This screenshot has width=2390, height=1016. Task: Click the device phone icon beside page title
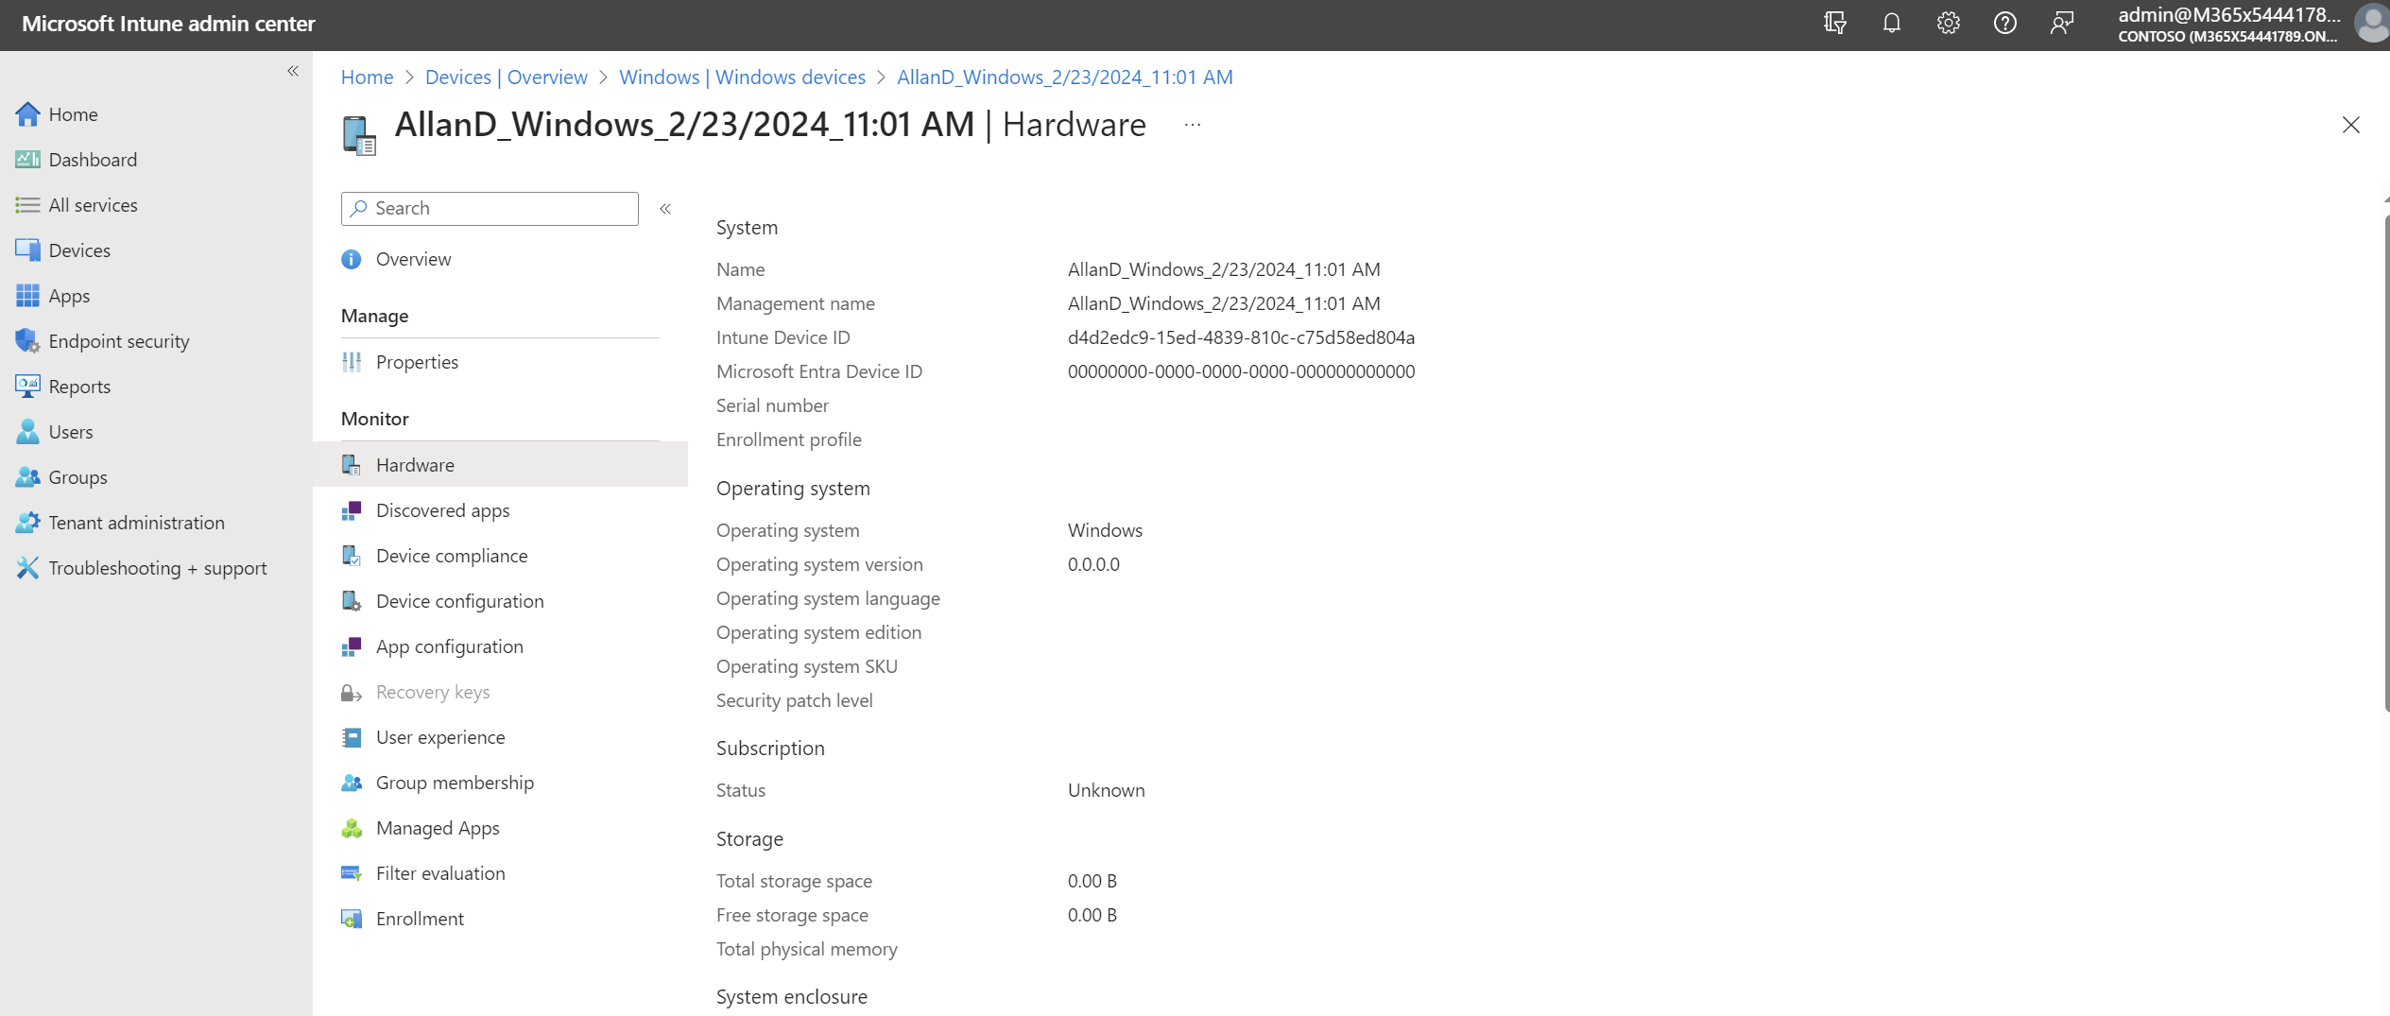pyautogui.click(x=359, y=135)
